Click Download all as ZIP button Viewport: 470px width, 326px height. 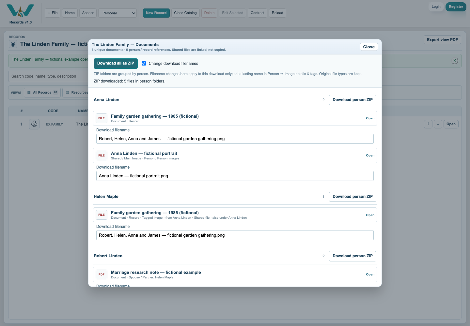point(116,64)
